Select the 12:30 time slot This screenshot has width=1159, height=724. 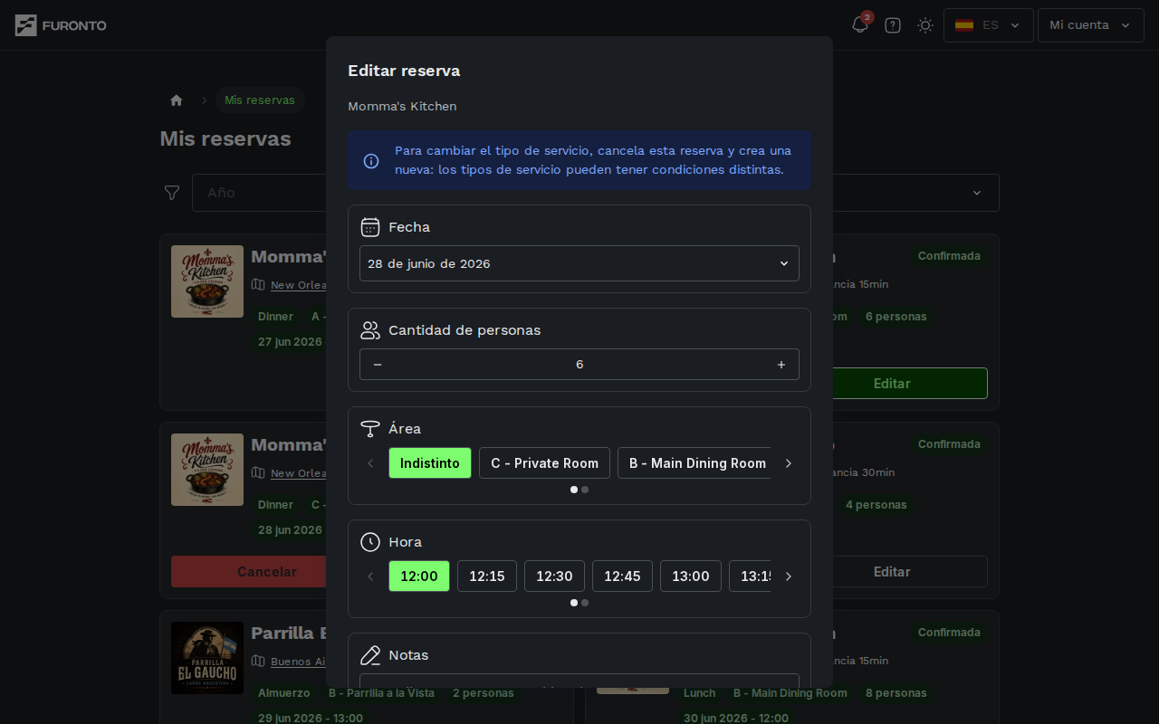coord(554,576)
